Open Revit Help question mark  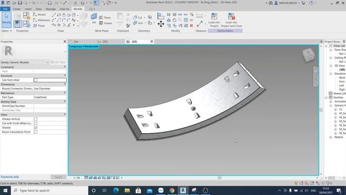pos(311,3)
